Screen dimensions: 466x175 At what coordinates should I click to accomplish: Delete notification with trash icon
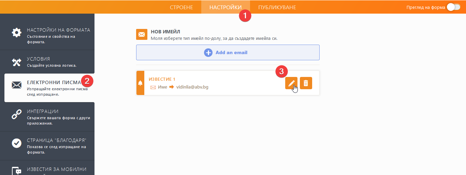[306, 83]
